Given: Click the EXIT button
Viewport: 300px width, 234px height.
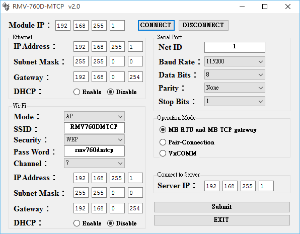Looking at the screenshot, I should pyautogui.click(x=222, y=220).
